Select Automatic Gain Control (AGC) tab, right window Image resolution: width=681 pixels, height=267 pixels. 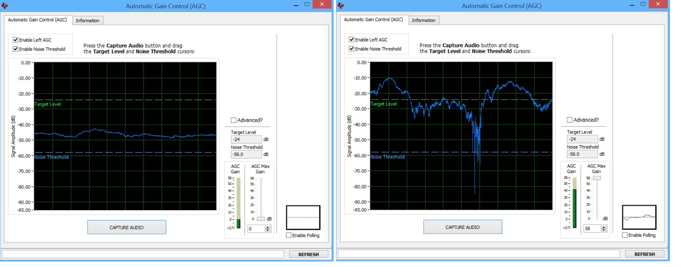[374, 20]
